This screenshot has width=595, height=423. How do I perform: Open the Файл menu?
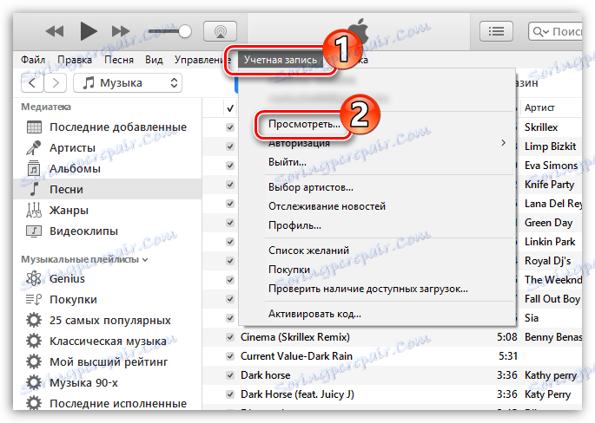(33, 60)
